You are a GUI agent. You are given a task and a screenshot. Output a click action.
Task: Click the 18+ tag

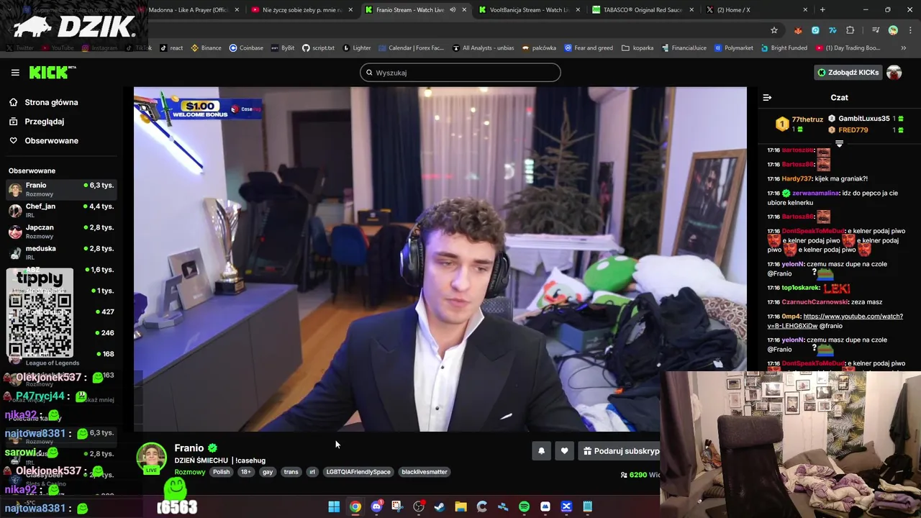coord(246,472)
